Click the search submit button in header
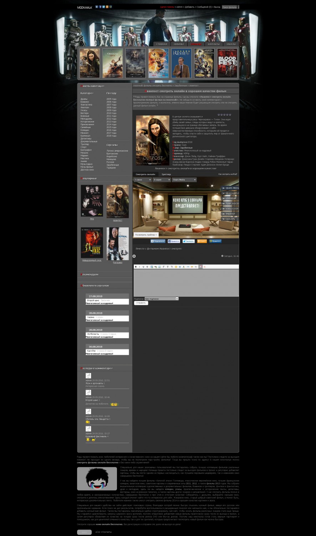This screenshot has width=316, height=536. (238, 7)
